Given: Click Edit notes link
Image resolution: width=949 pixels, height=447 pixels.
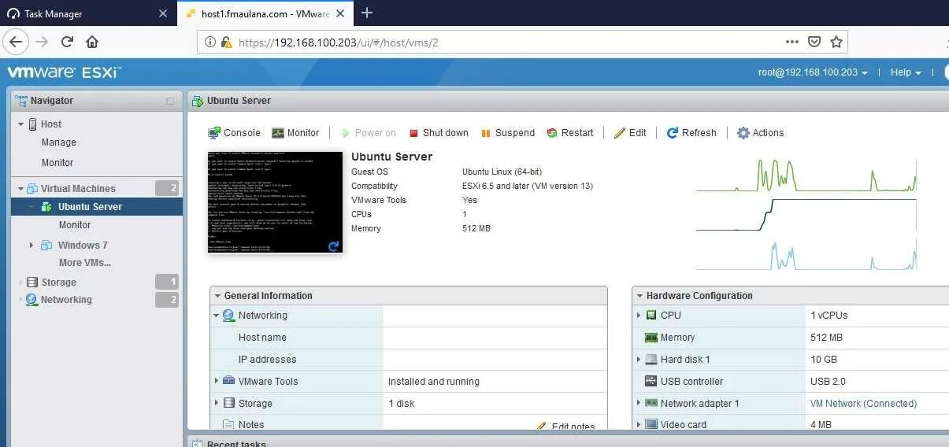Looking at the screenshot, I should [565, 427].
